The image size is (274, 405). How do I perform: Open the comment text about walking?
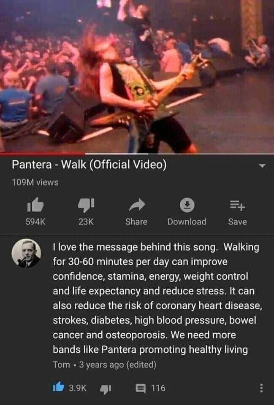click(157, 298)
